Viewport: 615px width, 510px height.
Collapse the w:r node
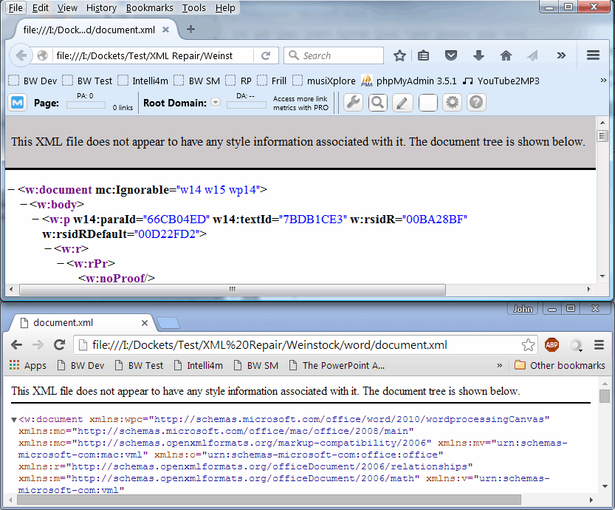point(48,249)
